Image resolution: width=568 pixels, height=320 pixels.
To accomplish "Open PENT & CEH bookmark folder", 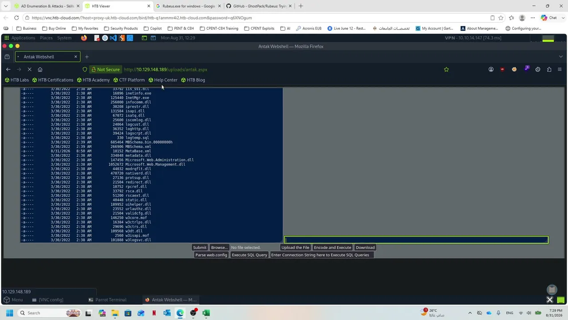I will click(181, 28).
